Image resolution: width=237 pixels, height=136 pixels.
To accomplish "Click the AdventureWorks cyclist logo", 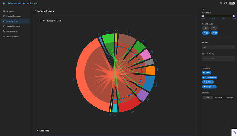I will 4,3.
